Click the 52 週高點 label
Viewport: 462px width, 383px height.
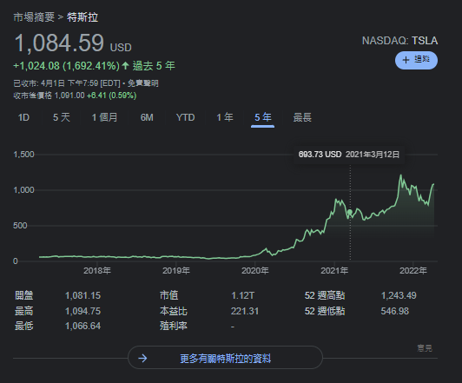pyautogui.click(x=325, y=295)
